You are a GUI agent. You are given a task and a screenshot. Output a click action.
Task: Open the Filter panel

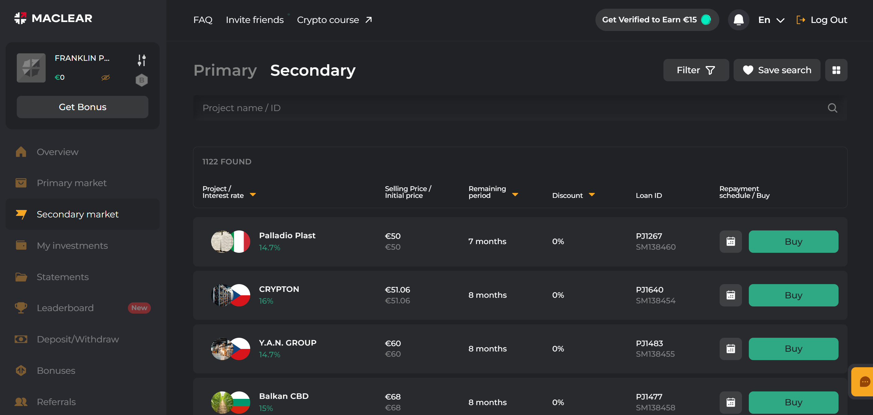696,70
